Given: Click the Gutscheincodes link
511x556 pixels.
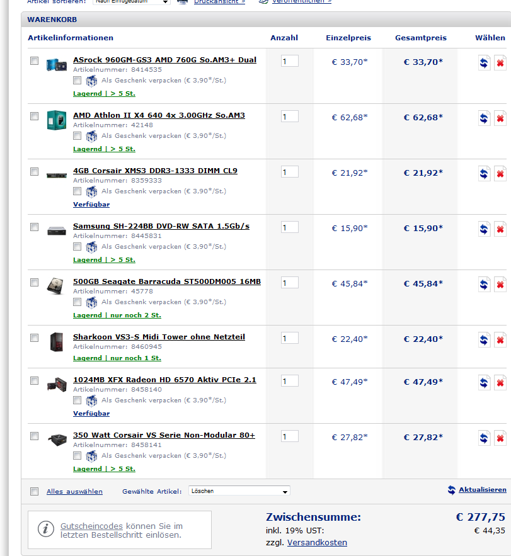Looking at the screenshot, I should (91, 526).
